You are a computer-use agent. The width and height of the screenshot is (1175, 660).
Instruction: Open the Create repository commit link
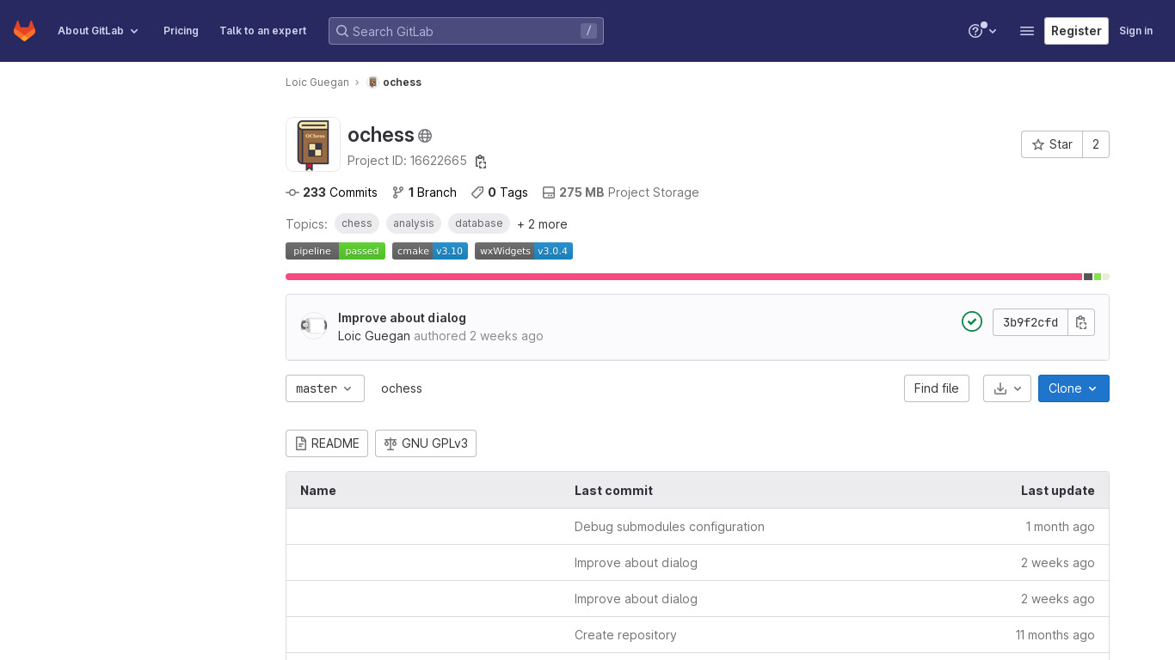pyautogui.click(x=625, y=635)
